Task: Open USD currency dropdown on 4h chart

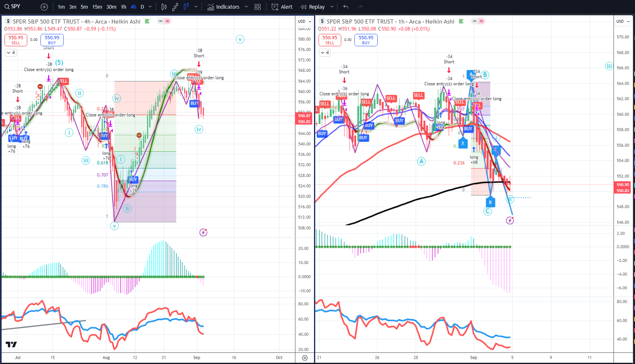Action: (x=304, y=21)
